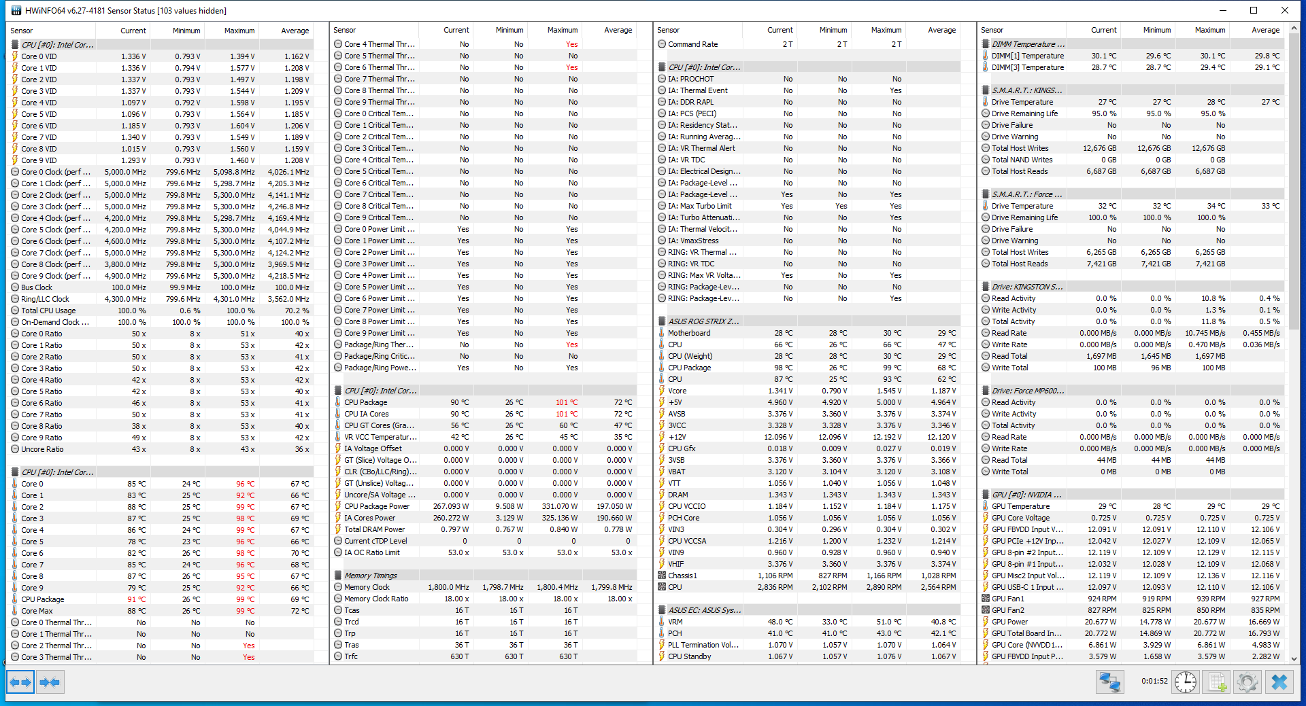Select the PLL Termination Vol... row

pyautogui.click(x=809, y=645)
